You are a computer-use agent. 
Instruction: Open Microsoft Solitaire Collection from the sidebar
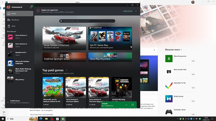point(20,62)
